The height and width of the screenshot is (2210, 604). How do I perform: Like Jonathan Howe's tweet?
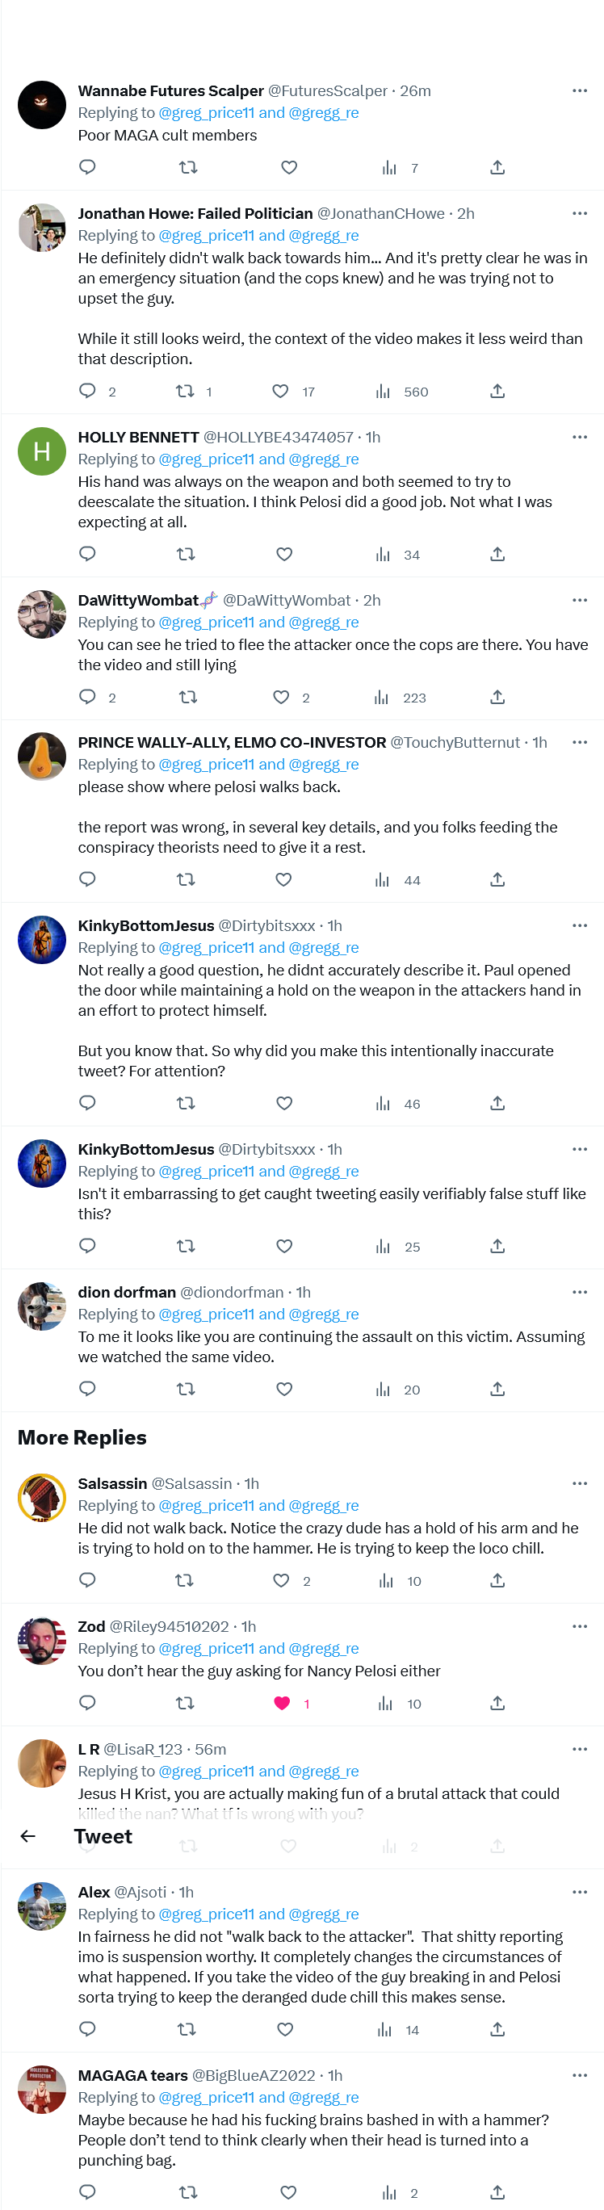tap(280, 391)
